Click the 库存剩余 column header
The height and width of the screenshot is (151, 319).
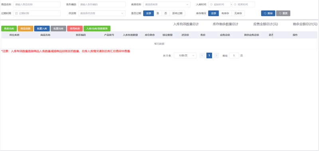point(150,35)
